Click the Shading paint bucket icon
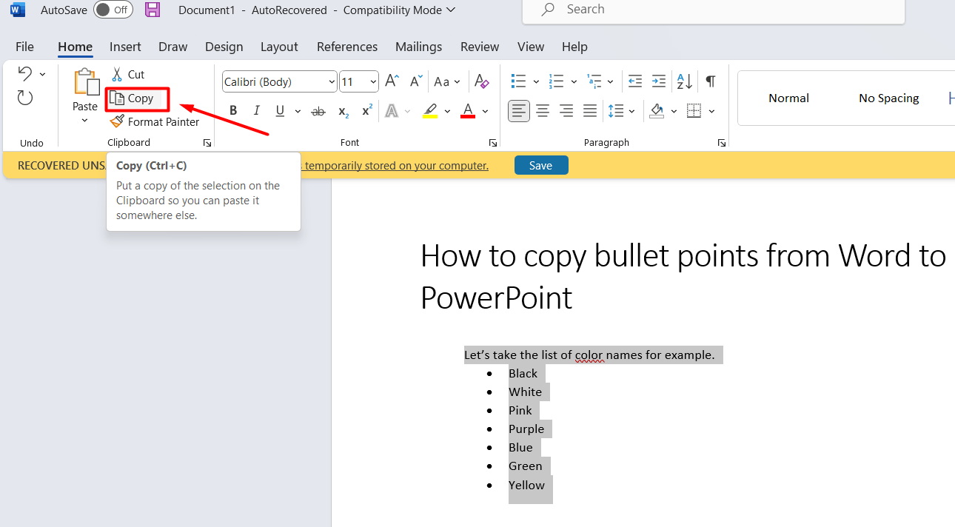 point(657,111)
